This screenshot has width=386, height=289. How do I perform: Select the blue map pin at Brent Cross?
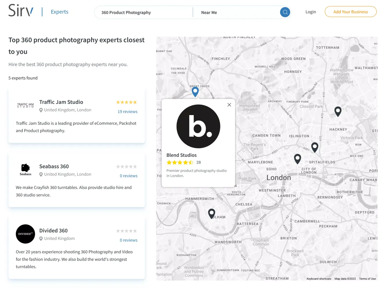(x=195, y=92)
